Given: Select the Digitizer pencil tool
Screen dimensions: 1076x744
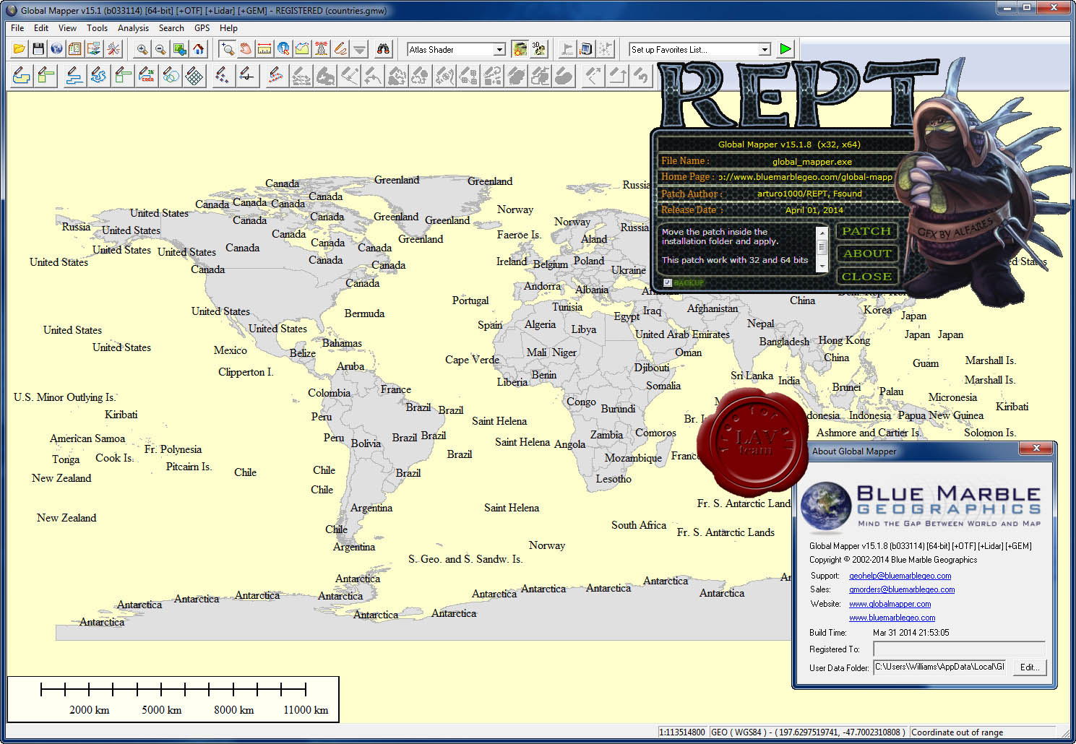Looking at the screenshot, I should click(340, 49).
